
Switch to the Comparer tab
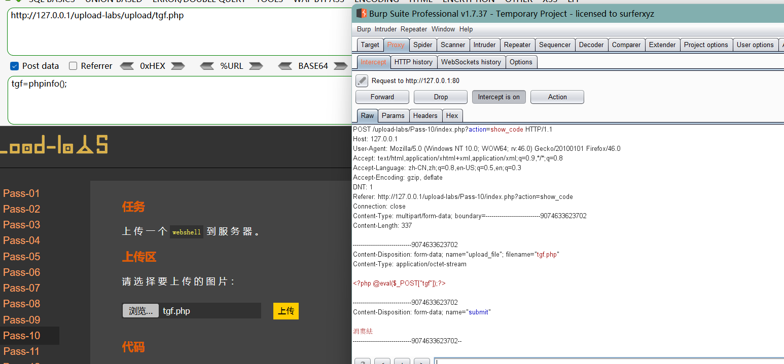pyautogui.click(x=626, y=45)
